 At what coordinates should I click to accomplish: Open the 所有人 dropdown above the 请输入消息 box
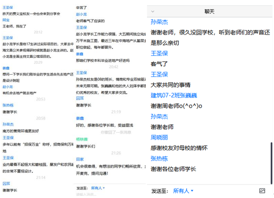tap(98, 188)
